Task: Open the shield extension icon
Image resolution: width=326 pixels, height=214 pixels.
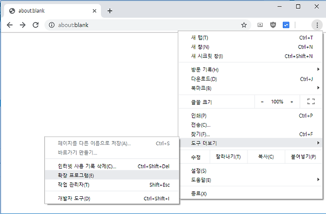Action: 273,25
